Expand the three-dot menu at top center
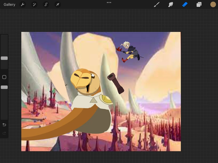The height and width of the screenshot is (163, 218). click(x=109, y=3)
